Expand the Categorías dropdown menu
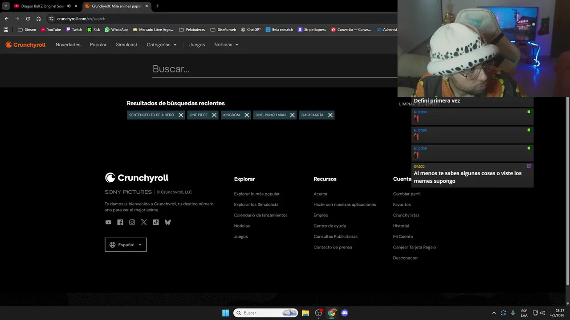This screenshot has height=320, width=570. tap(162, 45)
